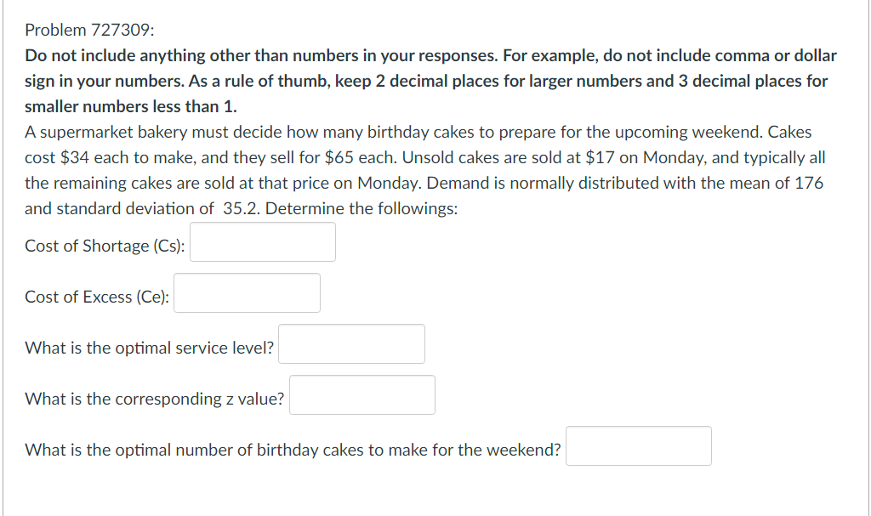Image resolution: width=871 pixels, height=516 pixels.
Task: Click the mean value "176" in the problem
Action: pyautogui.click(x=809, y=184)
